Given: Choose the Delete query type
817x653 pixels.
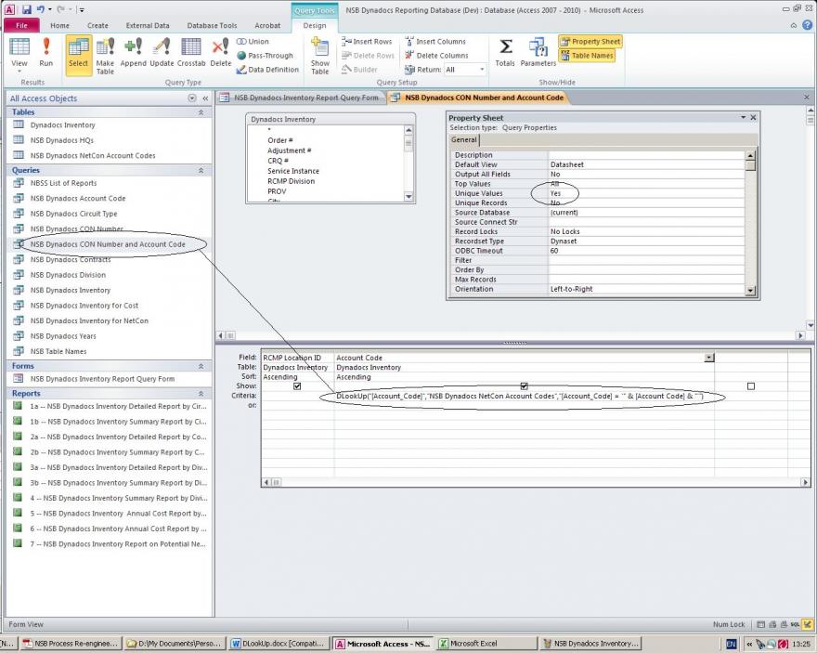Looking at the screenshot, I should (220, 53).
